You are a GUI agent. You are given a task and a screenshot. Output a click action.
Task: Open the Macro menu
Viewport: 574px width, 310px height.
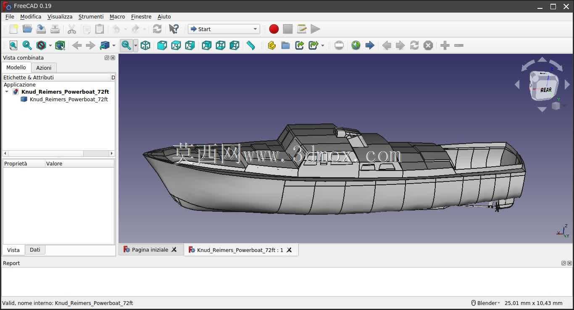[117, 16]
